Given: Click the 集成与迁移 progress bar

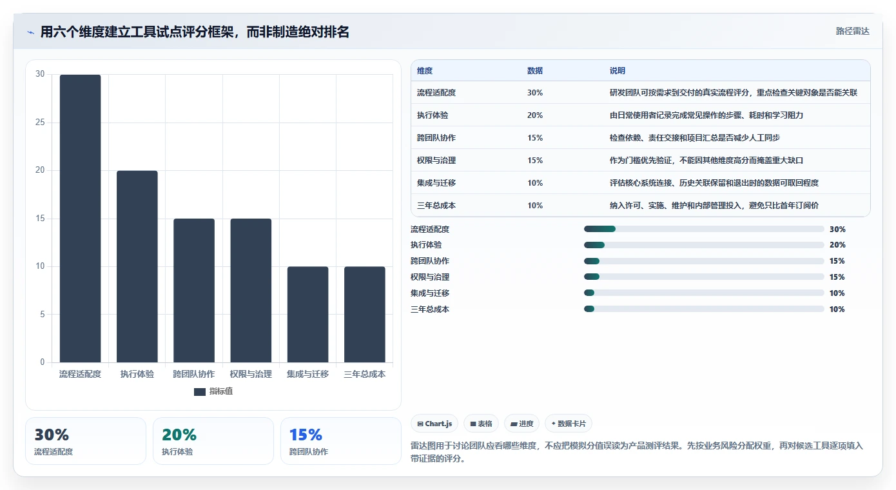Looking at the screenshot, I should [x=704, y=293].
